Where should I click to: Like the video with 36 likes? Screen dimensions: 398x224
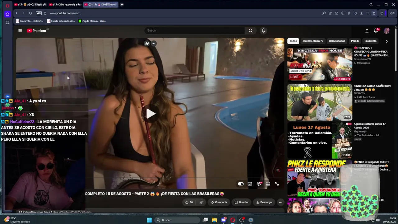[189, 202]
